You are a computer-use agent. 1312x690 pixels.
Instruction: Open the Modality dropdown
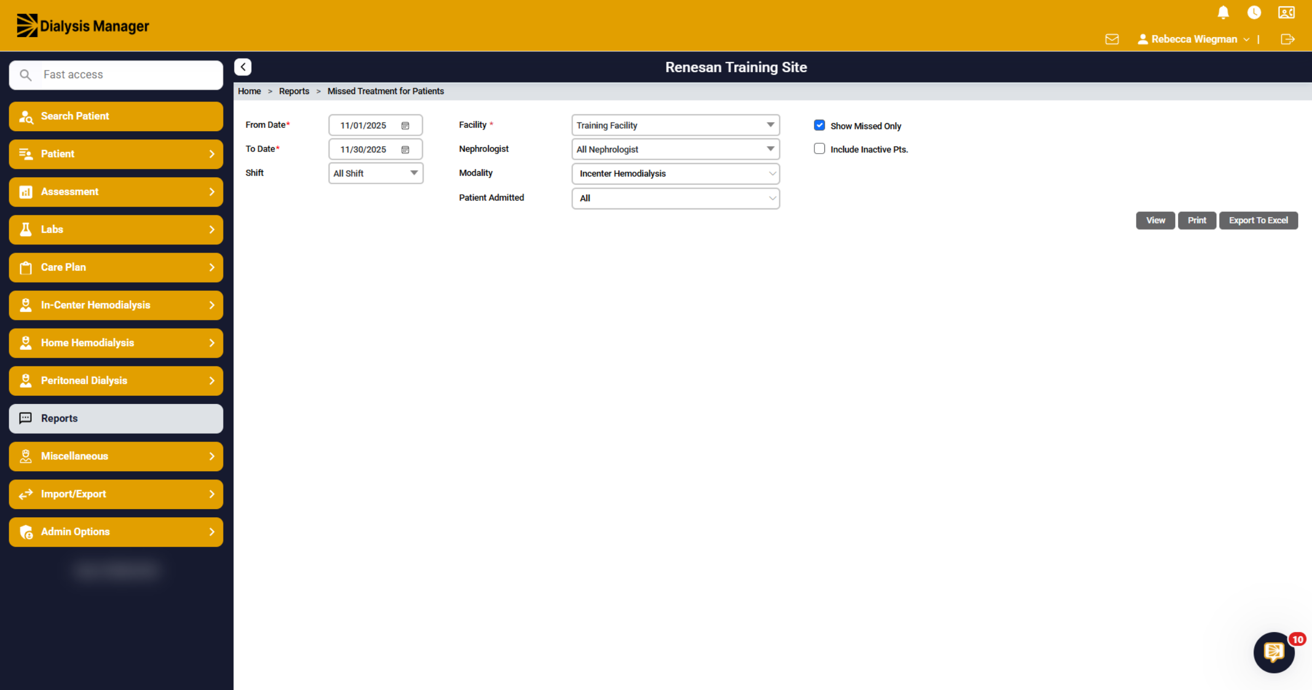point(676,173)
